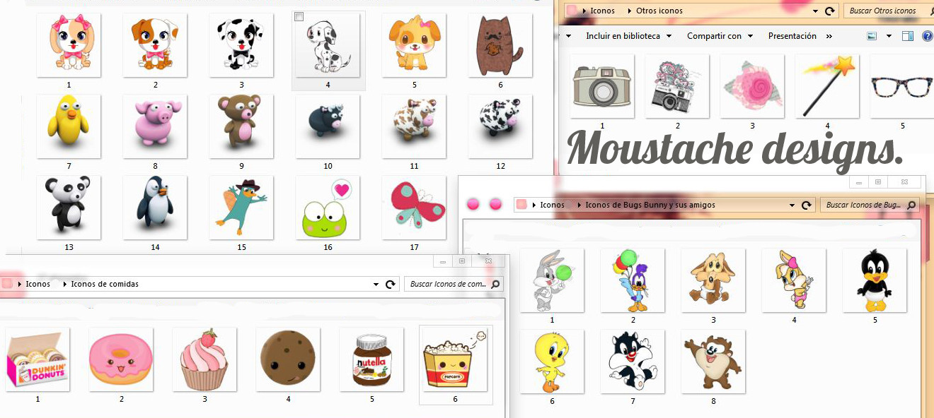The width and height of the screenshot is (934, 418).
Task: Select the Dunkin' Donuts box icon
Action: point(38,359)
